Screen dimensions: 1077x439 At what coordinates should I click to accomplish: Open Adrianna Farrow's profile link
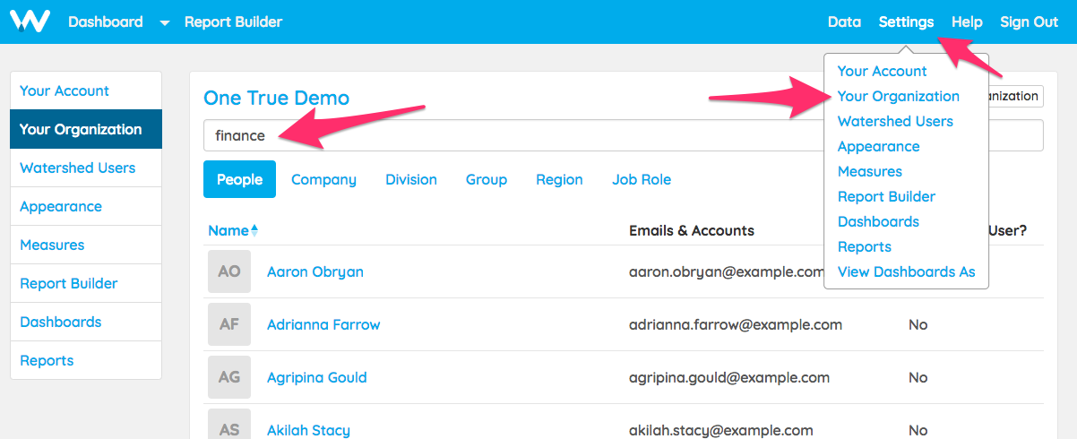coord(323,324)
